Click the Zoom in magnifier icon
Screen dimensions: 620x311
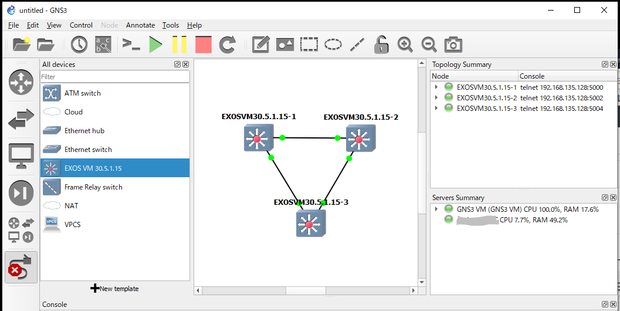(x=405, y=45)
